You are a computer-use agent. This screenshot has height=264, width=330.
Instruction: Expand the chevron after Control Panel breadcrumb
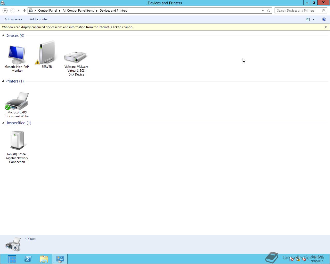coord(60,11)
